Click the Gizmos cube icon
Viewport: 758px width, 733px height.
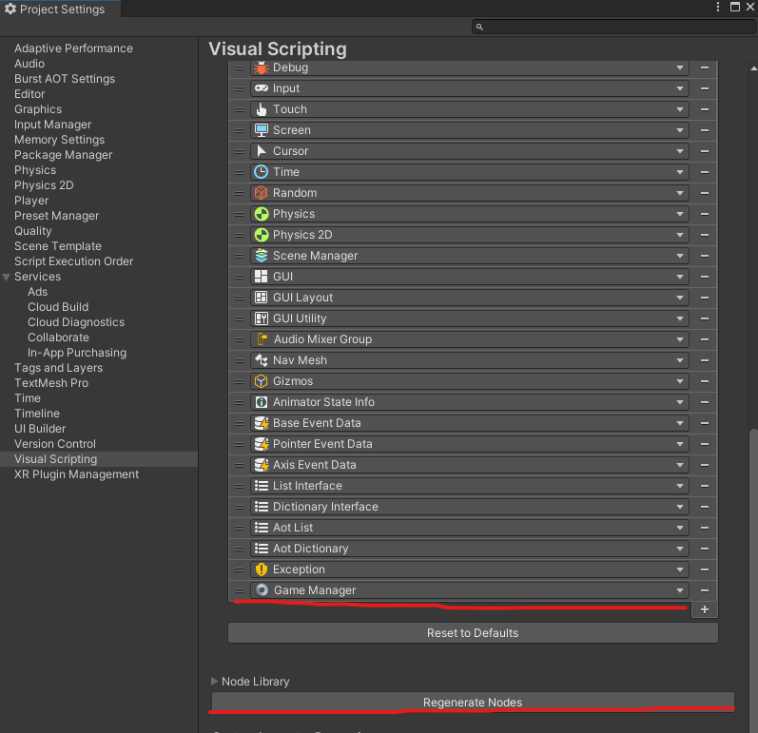tap(261, 381)
